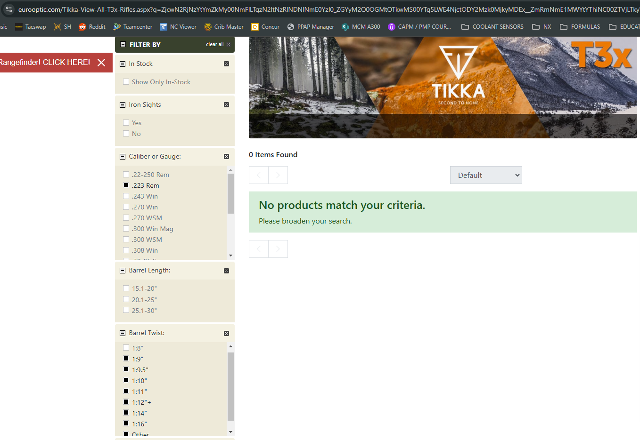
Task: Close the Rangefinder promo banner
Action: point(101,63)
